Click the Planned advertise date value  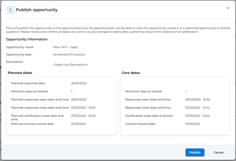click(x=79, y=83)
